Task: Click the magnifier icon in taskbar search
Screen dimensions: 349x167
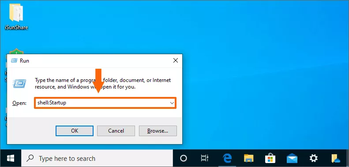Action: (x=30, y=158)
